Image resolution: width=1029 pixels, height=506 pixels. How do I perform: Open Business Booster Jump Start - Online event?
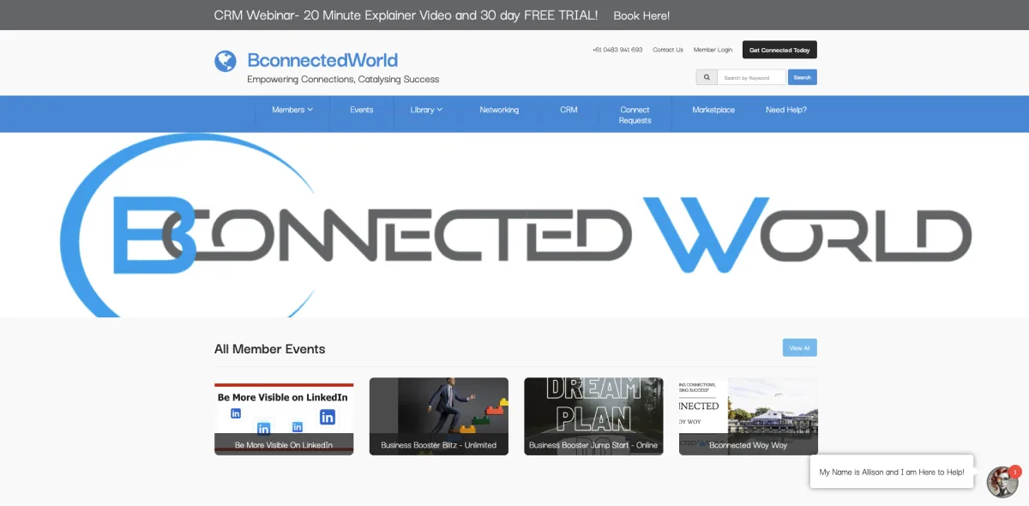pos(593,417)
